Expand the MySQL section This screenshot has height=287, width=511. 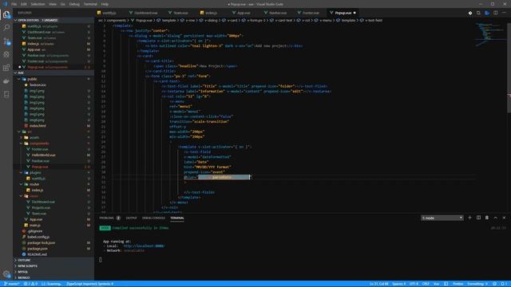22,272
